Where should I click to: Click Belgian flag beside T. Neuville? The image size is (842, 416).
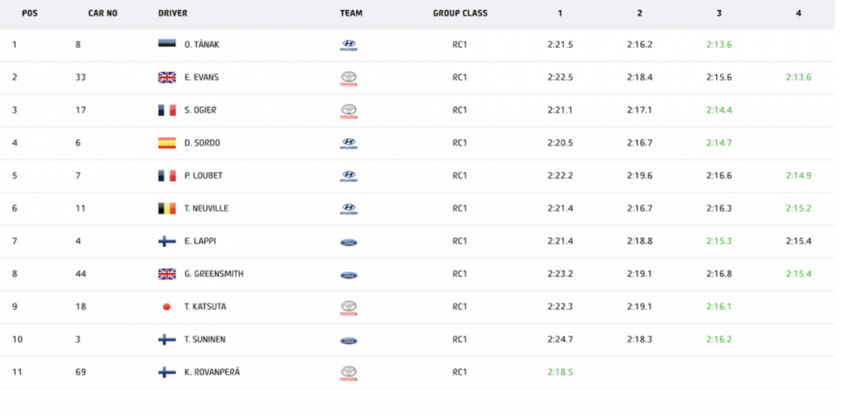(167, 209)
